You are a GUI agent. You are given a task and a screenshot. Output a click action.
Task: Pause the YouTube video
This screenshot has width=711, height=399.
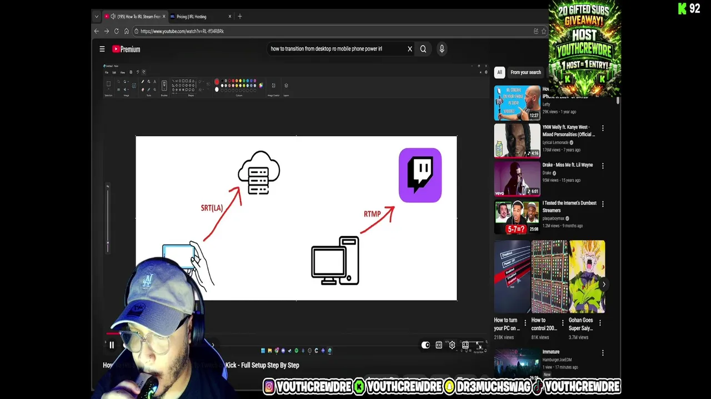[111, 345]
